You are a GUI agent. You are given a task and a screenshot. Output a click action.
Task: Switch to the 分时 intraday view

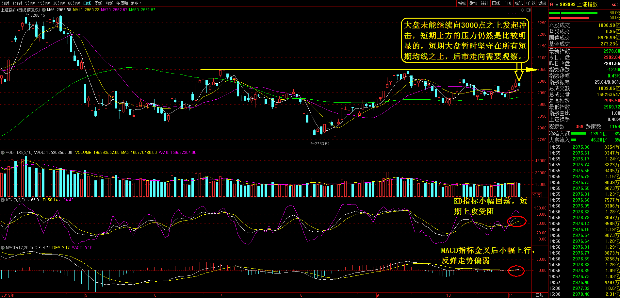point(5,3)
